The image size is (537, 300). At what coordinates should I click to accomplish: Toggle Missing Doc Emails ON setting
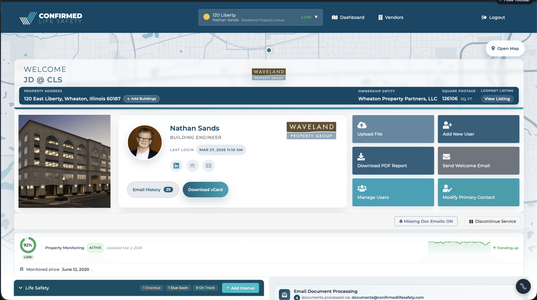coord(426,221)
